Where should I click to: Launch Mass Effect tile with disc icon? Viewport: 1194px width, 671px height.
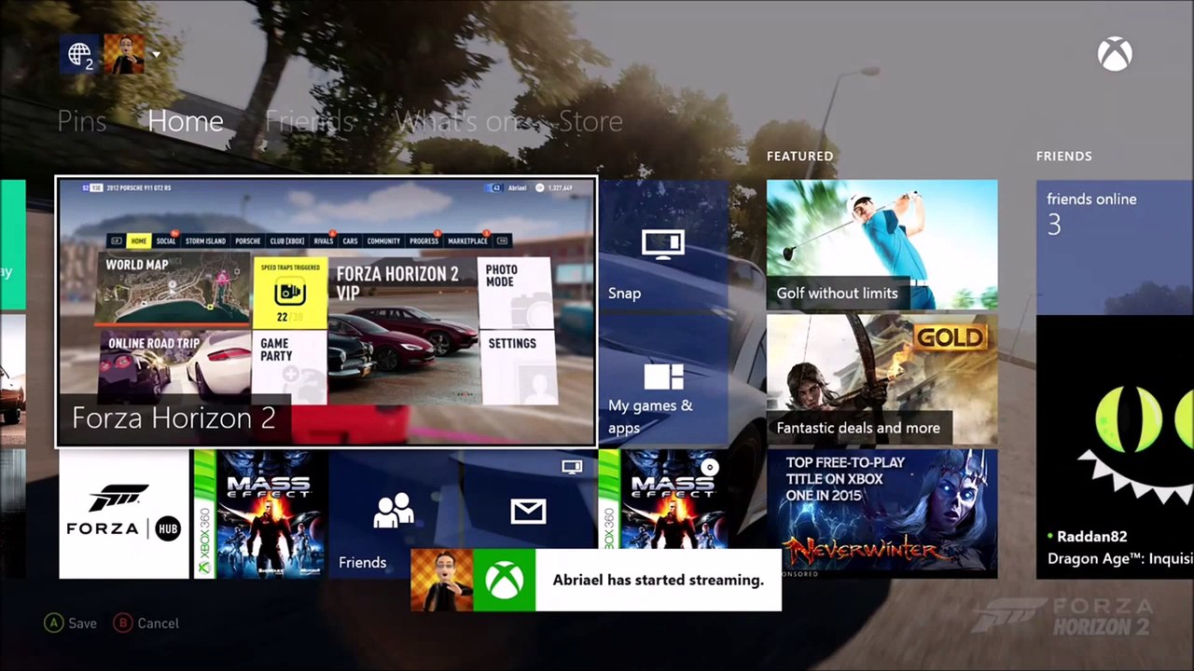pyautogui.click(x=663, y=514)
